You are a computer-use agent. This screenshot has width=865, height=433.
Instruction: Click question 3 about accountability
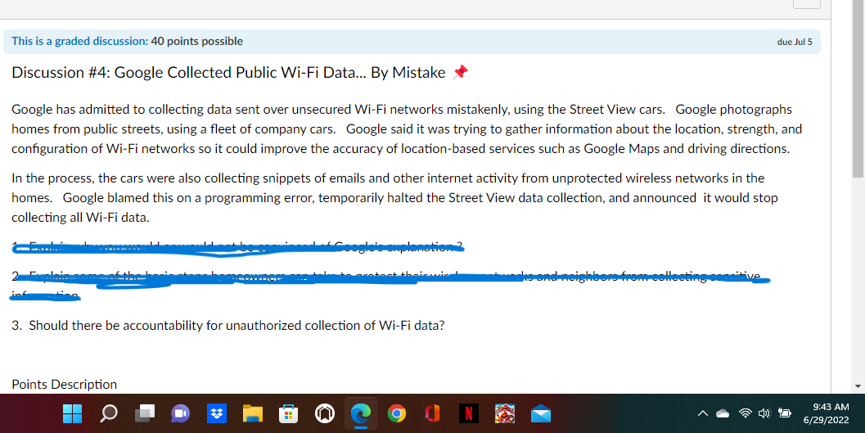pos(228,326)
